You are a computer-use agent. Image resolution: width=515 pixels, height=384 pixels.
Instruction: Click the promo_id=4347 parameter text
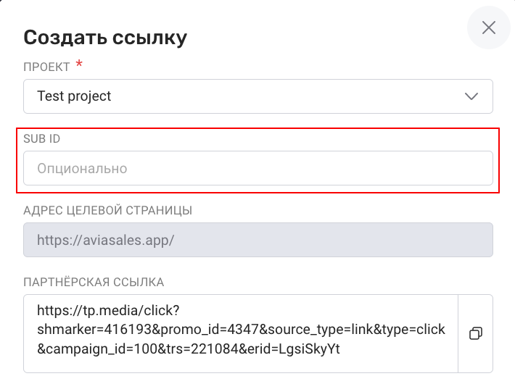210,330
